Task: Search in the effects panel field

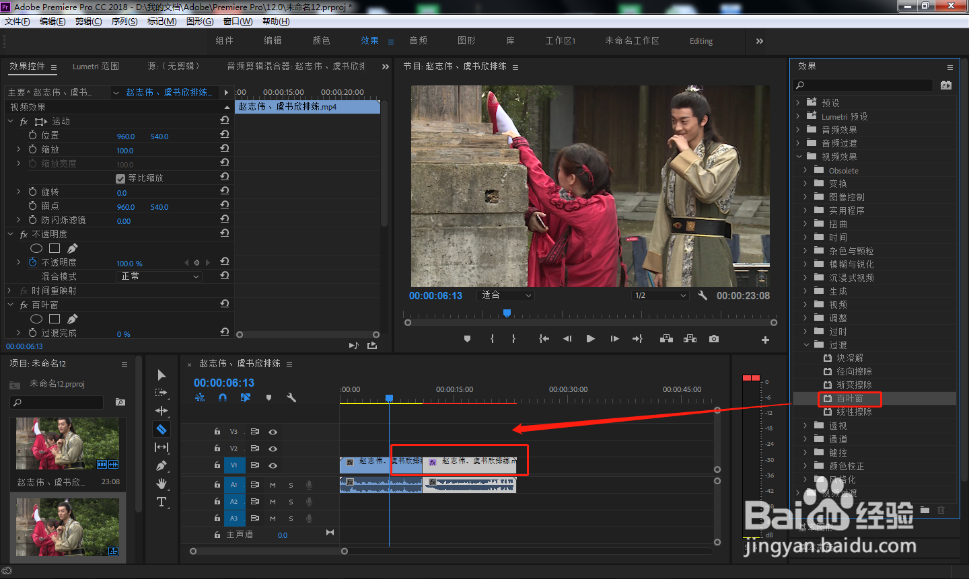Action: pos(863,85)
